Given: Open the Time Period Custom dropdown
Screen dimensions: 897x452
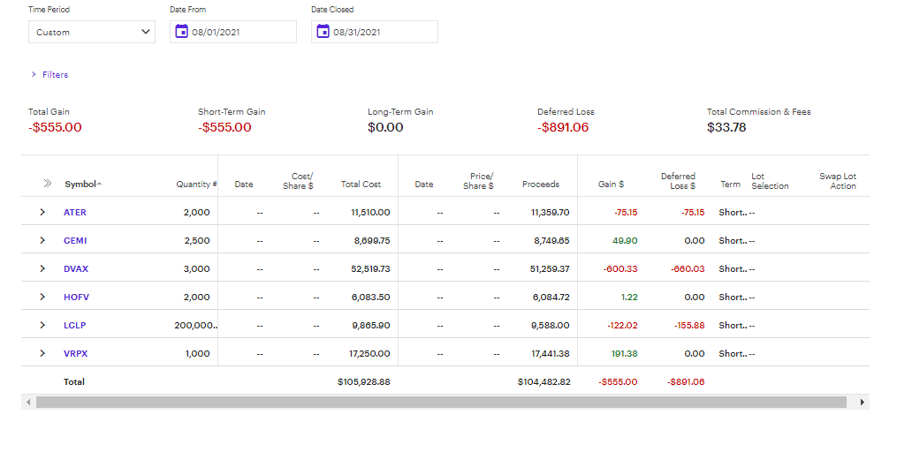Looking at the screenshot, I should point(92,32).
